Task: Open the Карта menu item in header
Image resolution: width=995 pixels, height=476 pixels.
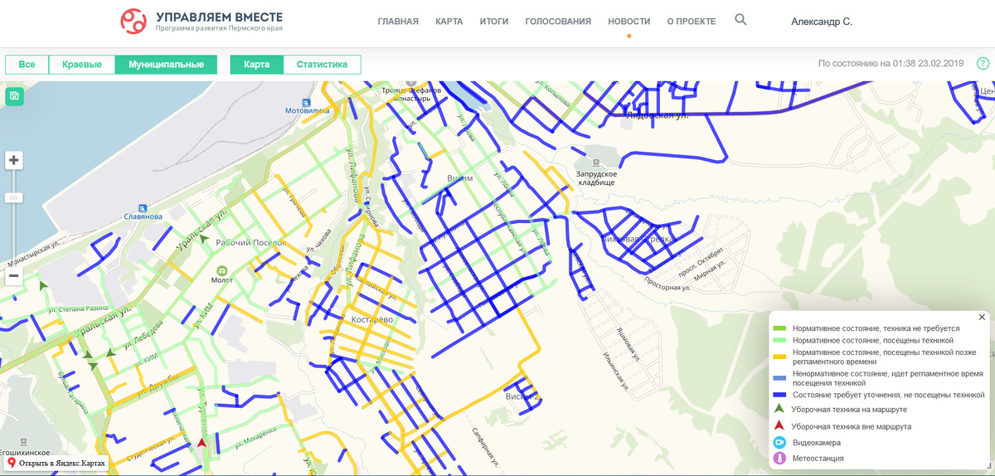Action: (449, 22)
